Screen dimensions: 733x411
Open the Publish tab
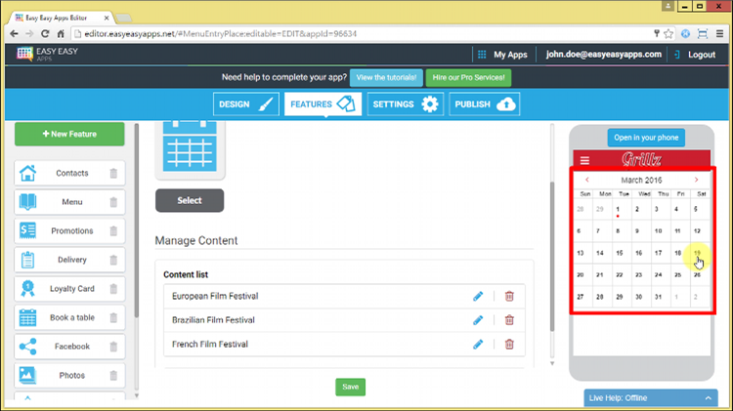(485, 104)
